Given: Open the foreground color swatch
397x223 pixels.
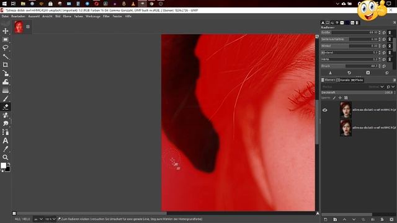Looking at the screenshot, I should click(x=3, y=165).
